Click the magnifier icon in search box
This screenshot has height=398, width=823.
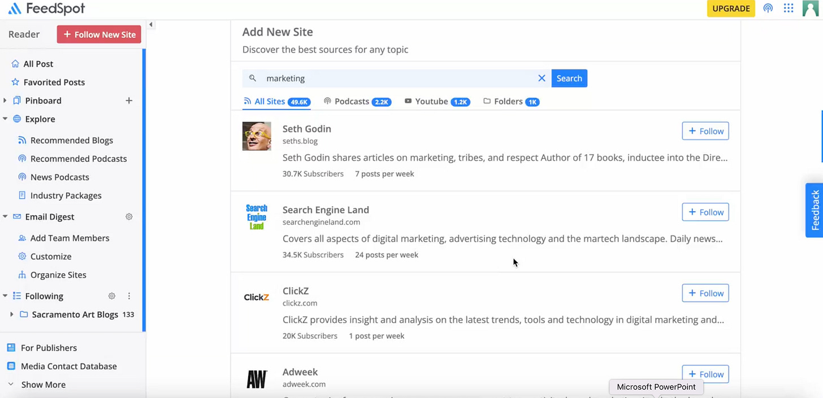point(253,78)
